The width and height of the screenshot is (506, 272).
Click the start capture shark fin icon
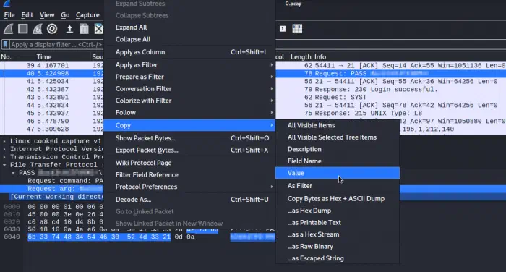pyautogui.click(x=9, y=29)
